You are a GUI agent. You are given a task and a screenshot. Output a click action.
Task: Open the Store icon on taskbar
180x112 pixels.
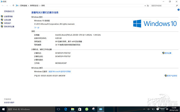click(80, 109)
